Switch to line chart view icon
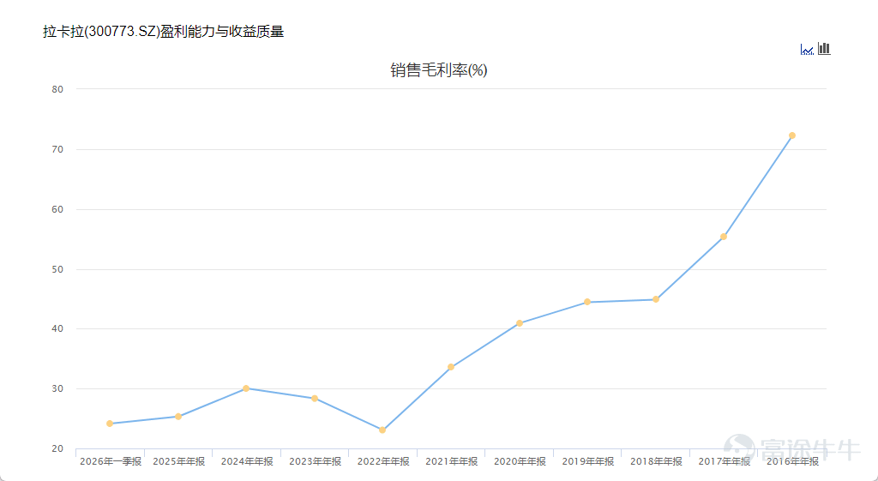The image size is (878, 481). tap(807, 49)
